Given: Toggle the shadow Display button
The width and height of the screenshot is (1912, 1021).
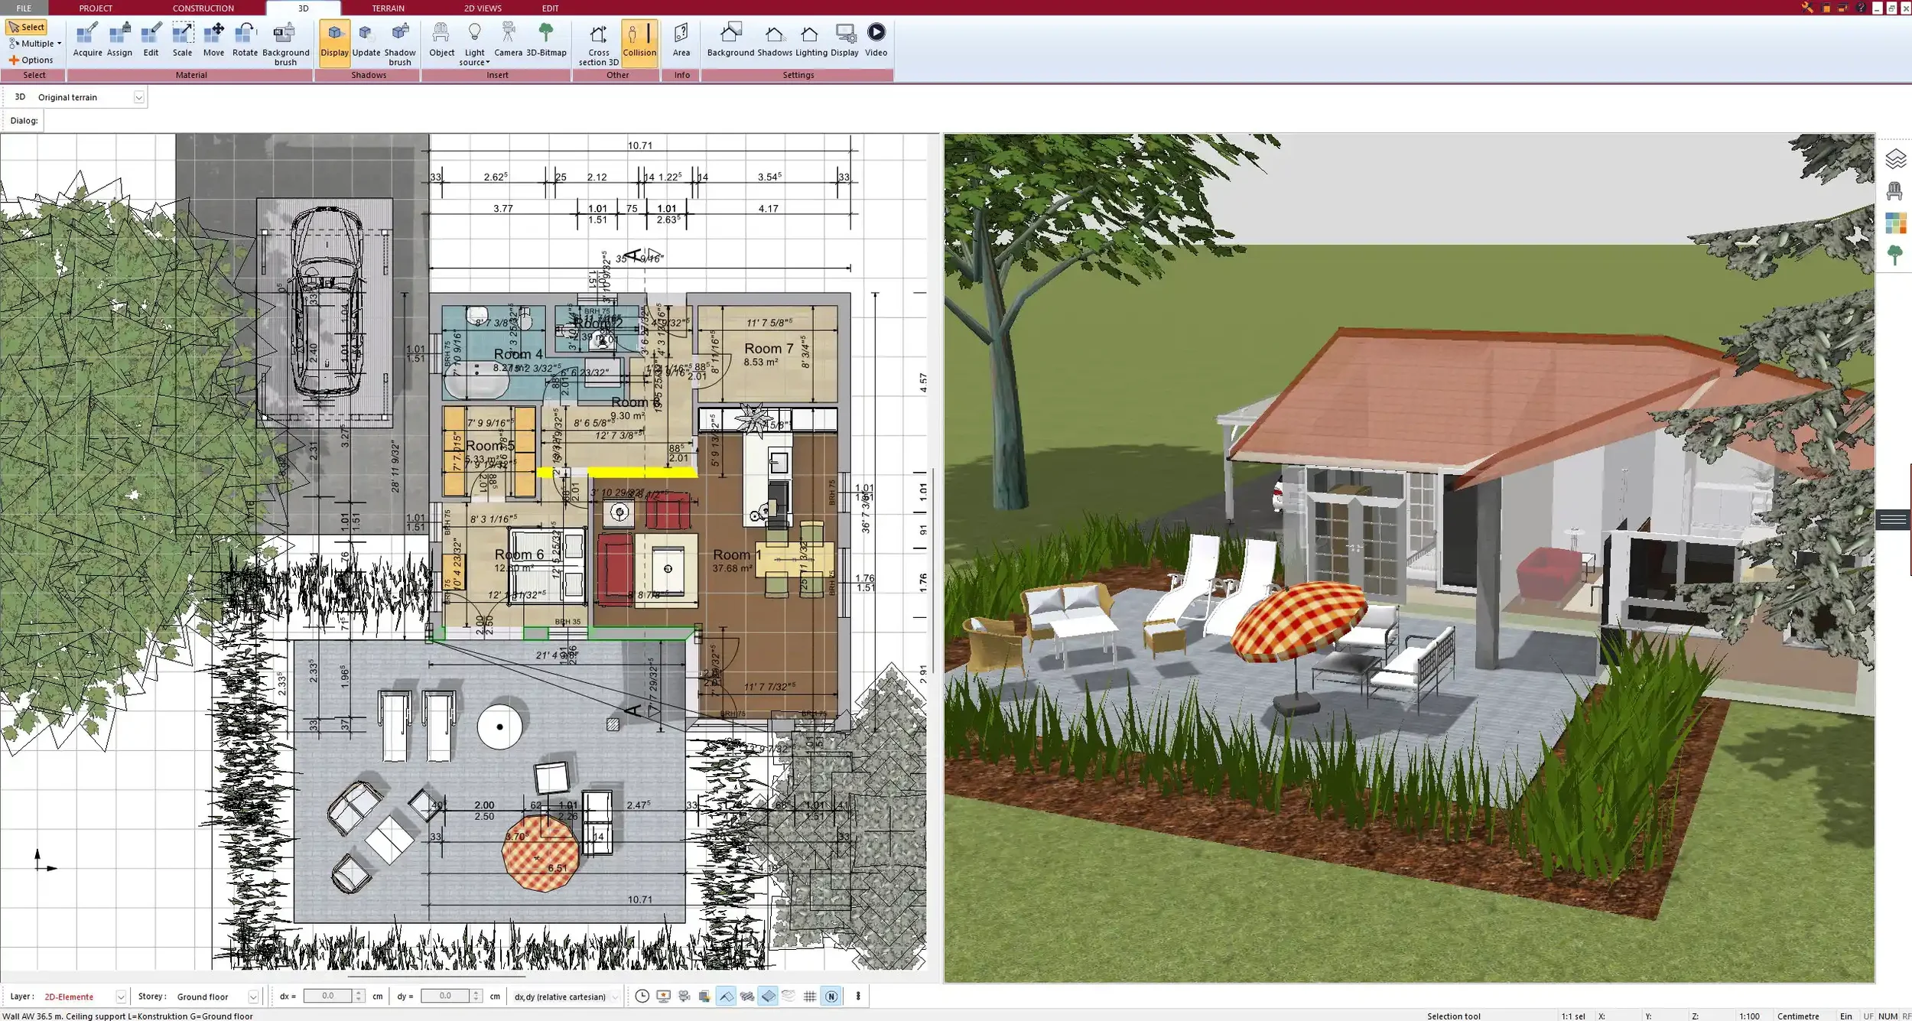Looking at the screenshot, I should (334, 40).
